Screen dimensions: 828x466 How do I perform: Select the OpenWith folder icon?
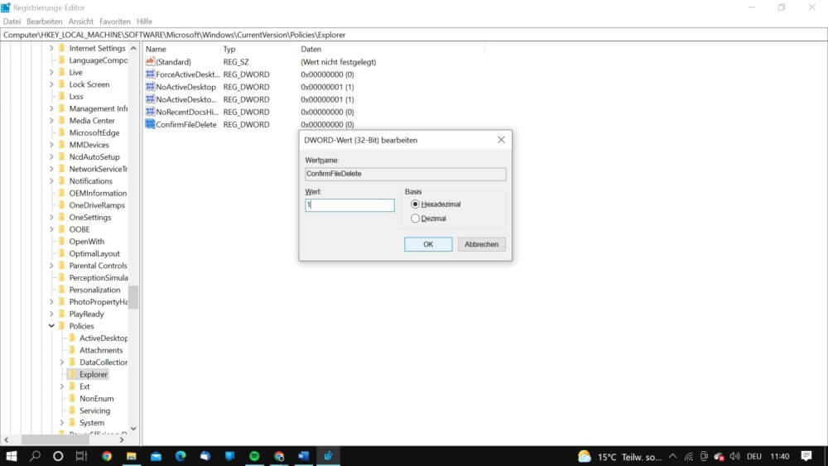[62, 241]
